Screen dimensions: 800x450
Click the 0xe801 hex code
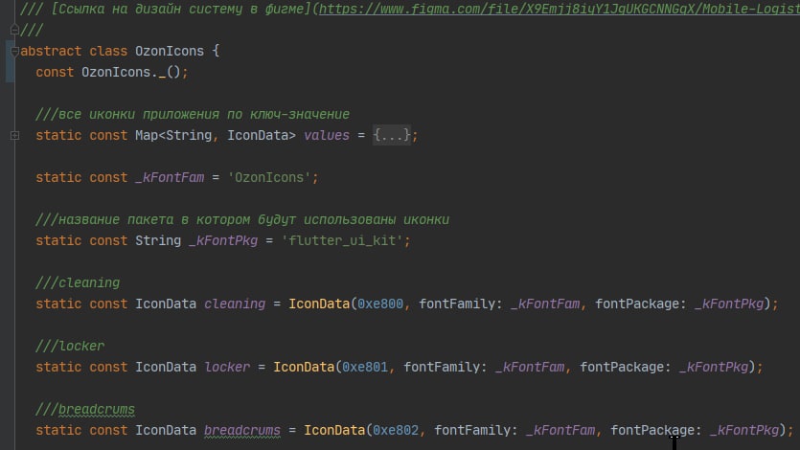[x=365, y=367]
